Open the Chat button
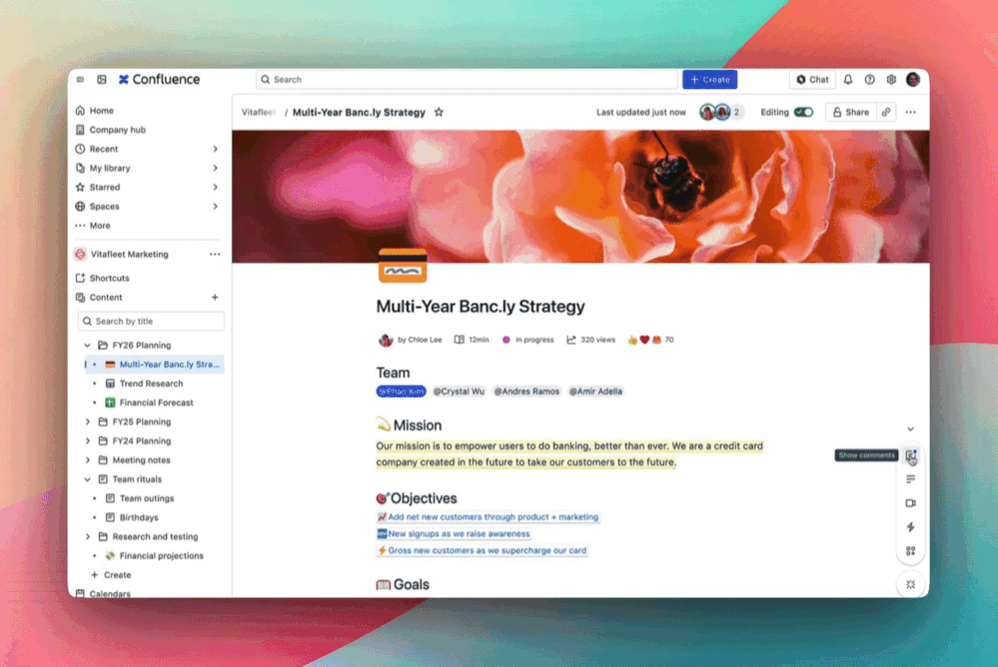This screenshot has width=998, height=667. point(812,80)
